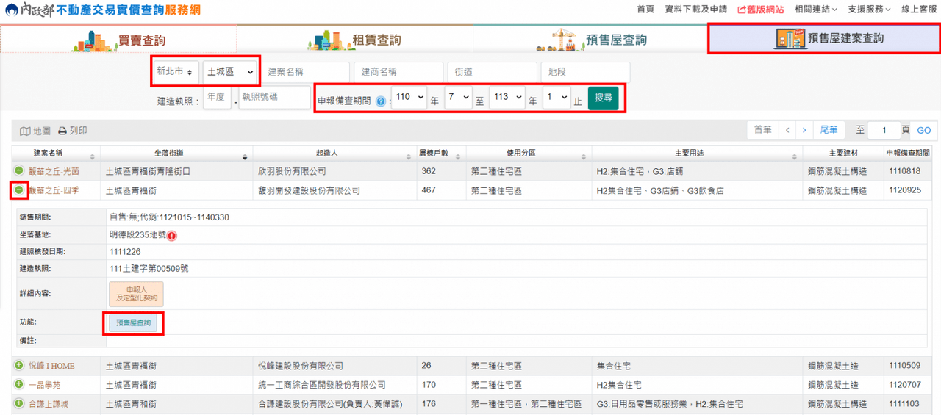The height and width of the screenshot is (415, 941).
Task: Expand the 相關連結 menu
Action: coord(816,10)
